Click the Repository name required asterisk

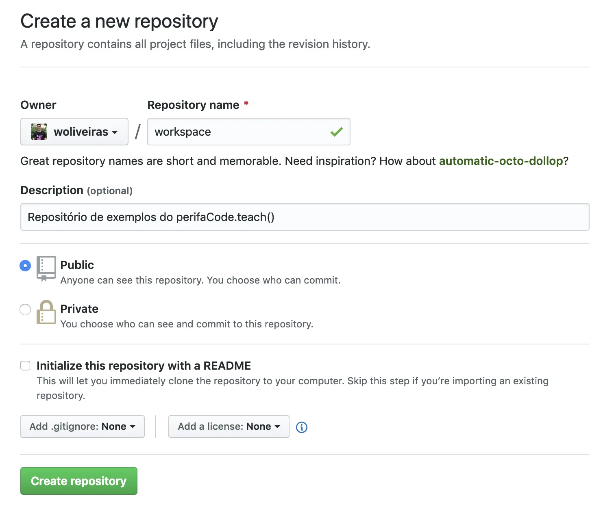246,104
